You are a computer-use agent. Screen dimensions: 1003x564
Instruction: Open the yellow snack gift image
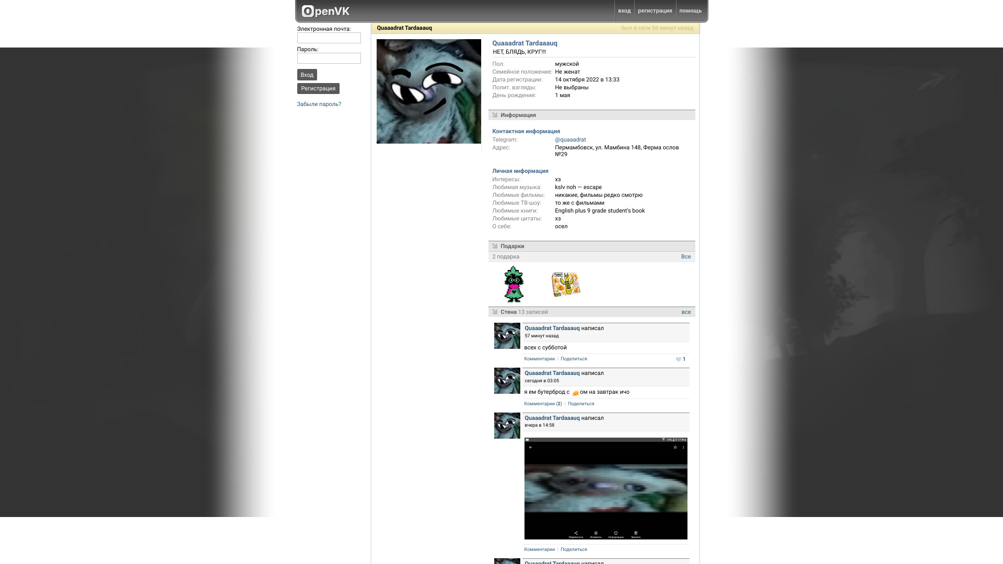click(566, 284)
